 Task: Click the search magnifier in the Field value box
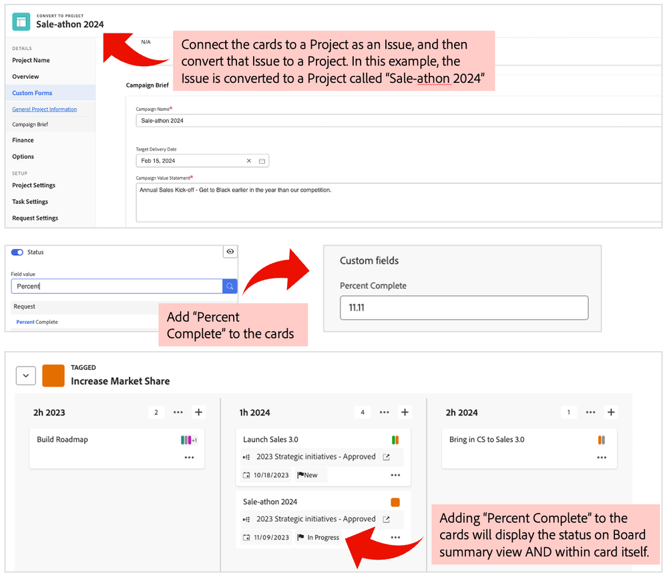(x=229, y=286)
